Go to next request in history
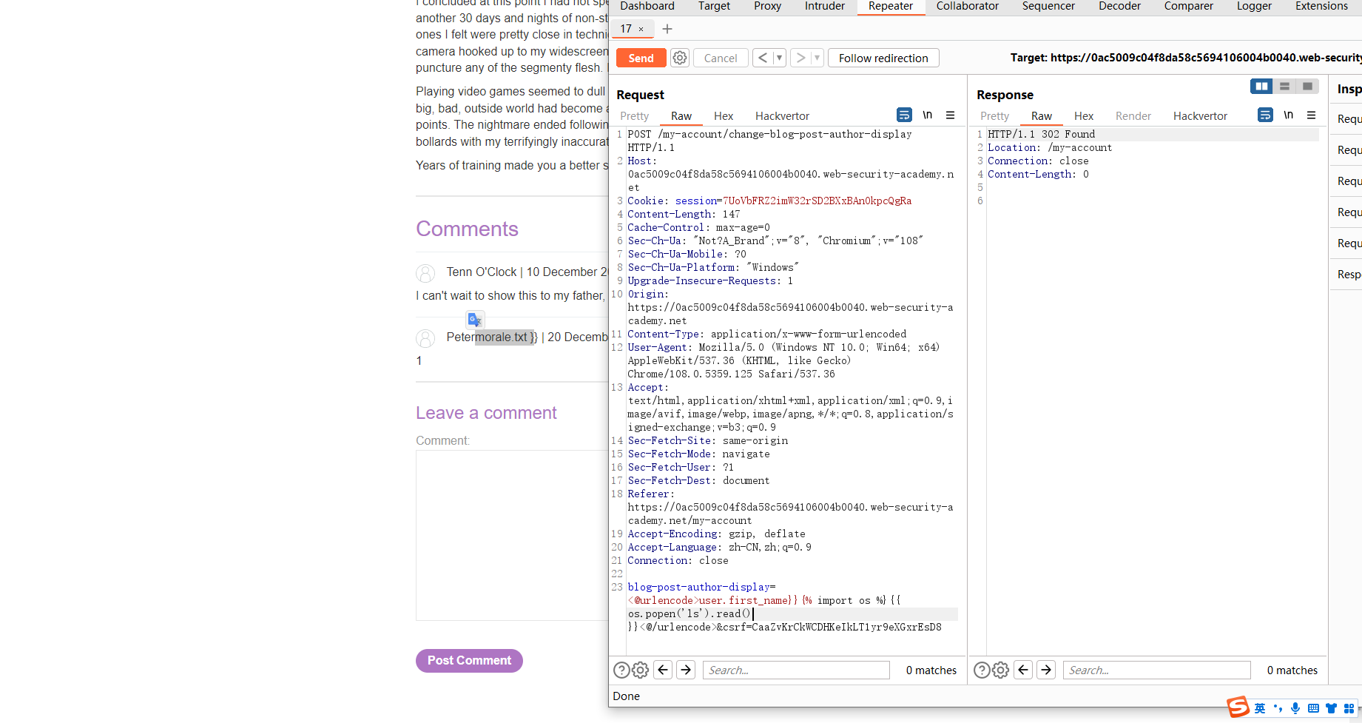The width and height of the screenshot is (1362, 723). point(800,58)
